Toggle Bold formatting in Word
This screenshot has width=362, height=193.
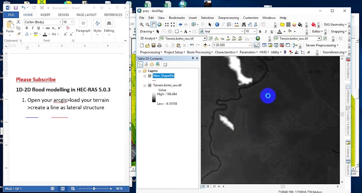pyautogui.click(x=27, y=28)
